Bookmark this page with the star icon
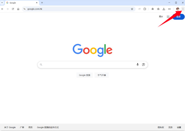Viewport: 185px width, 131px height. click(x=132, y=9)
